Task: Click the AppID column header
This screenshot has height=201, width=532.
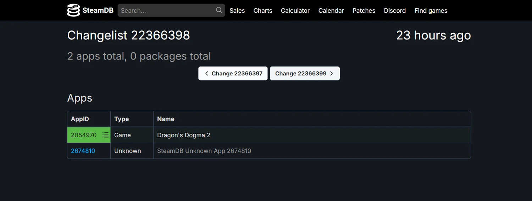Action: coord(80,119)
